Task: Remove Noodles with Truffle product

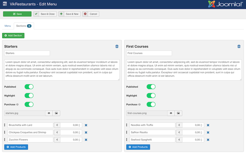Action: pos(208,125)
